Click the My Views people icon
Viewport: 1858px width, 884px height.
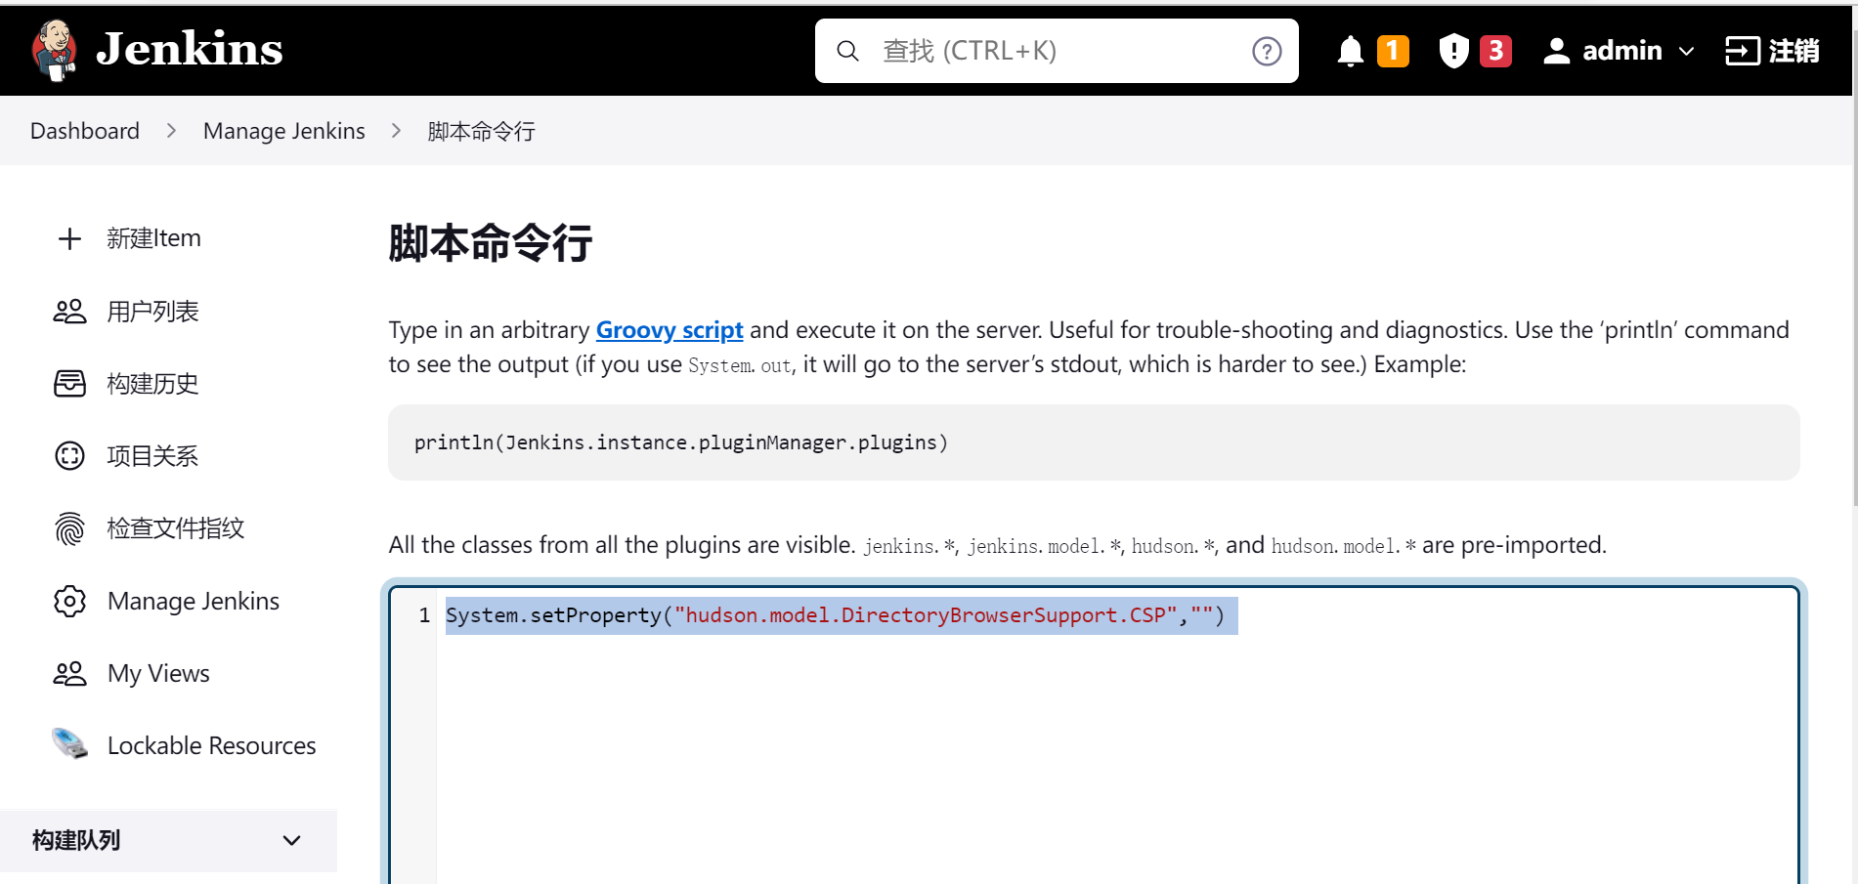(69, 673)
